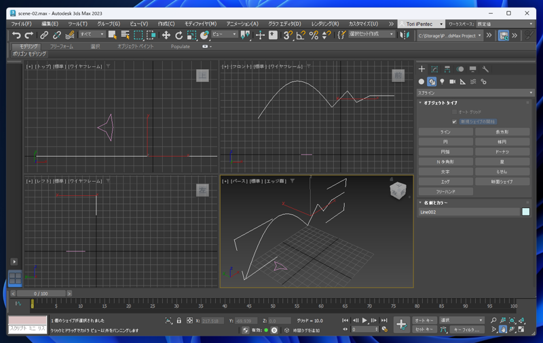Toggle the Shapes category icon

point(432,81)
